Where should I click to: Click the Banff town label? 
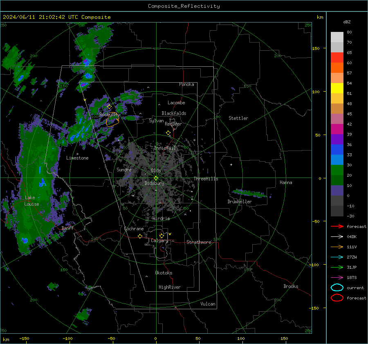pos(67,228)
